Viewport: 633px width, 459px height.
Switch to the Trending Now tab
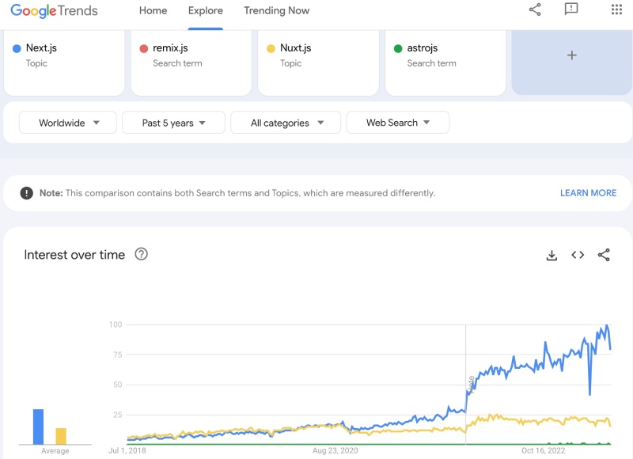[x=276, y=10]
